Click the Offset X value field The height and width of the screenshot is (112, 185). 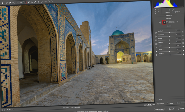click(178, 49)
